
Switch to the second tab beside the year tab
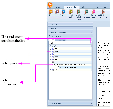[x=61, y=40]
